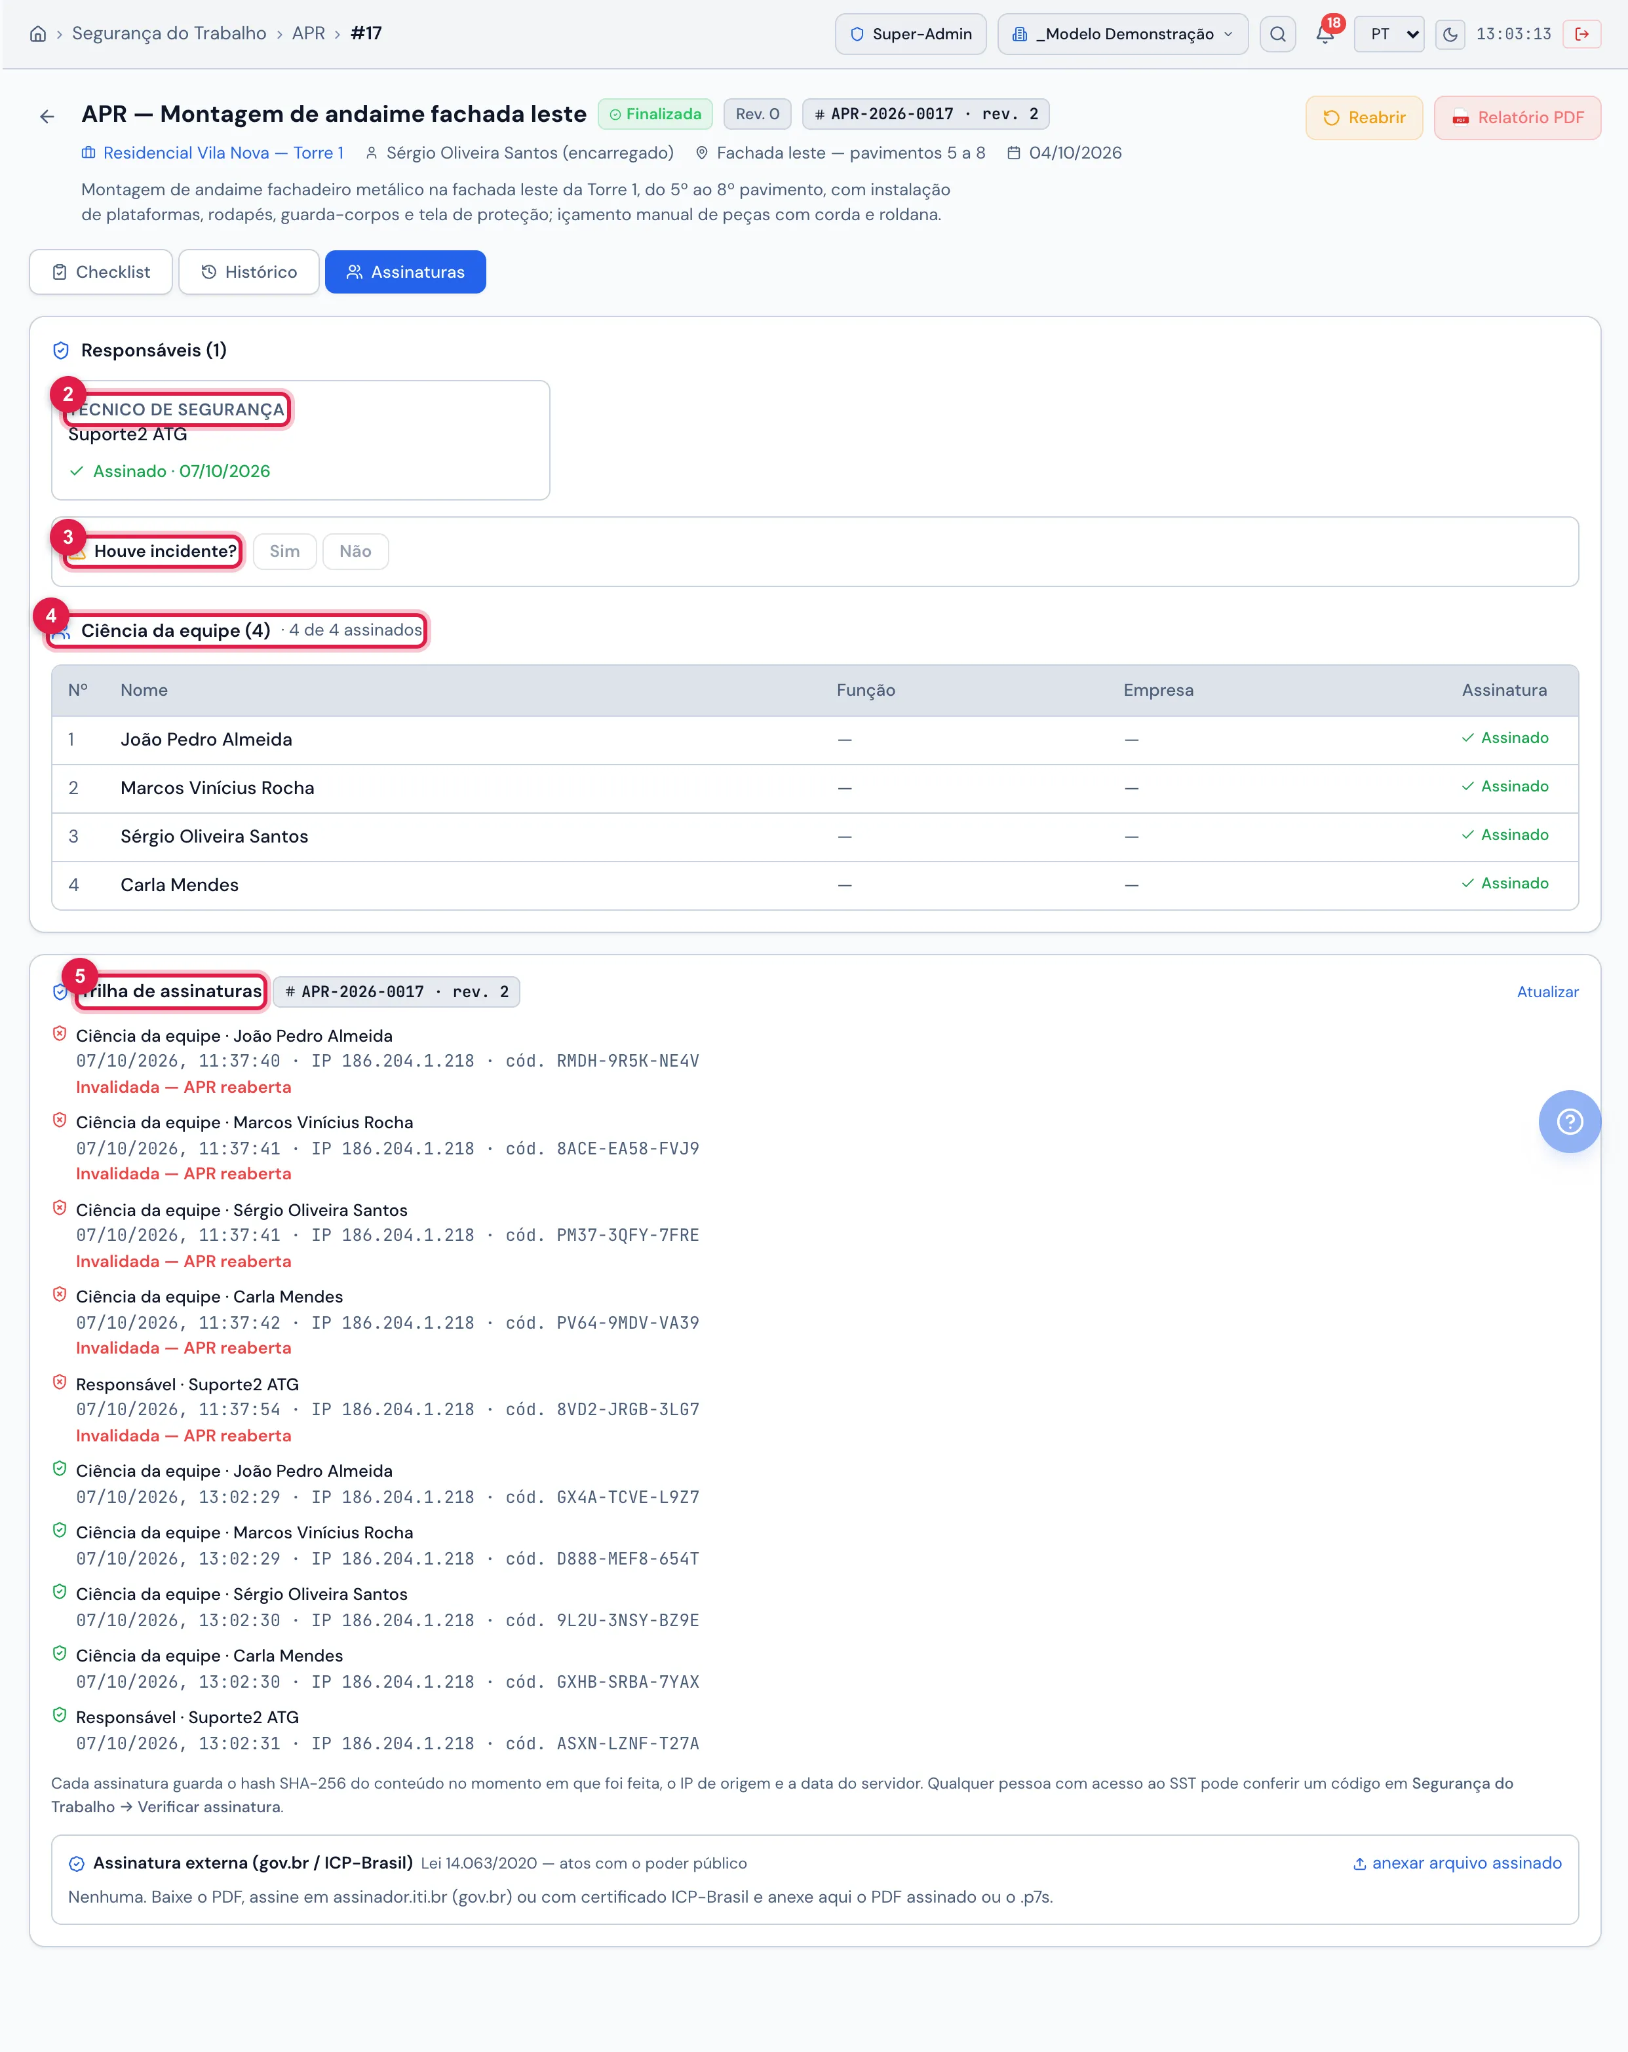Click the Super-Admin shield badge
The width and height of the screenshot is (1628, 2052).
[x=910, y=34]
